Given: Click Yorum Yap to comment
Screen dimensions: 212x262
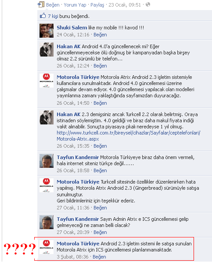Looking at the screenshot, I should pyautogui.click(x=75, y=5).
